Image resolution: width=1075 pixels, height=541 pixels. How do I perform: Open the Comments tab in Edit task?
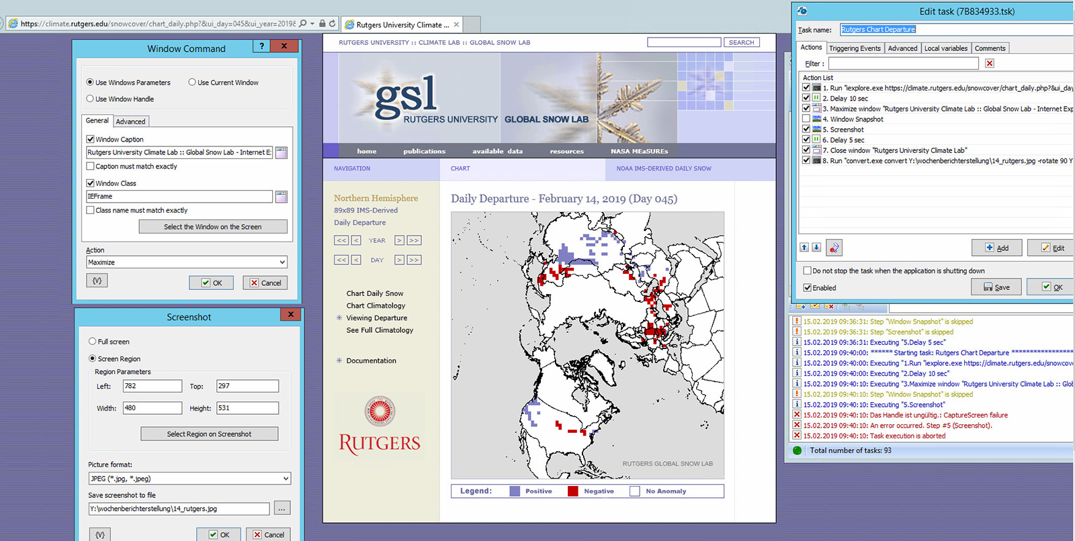click(x=990, y=48)
